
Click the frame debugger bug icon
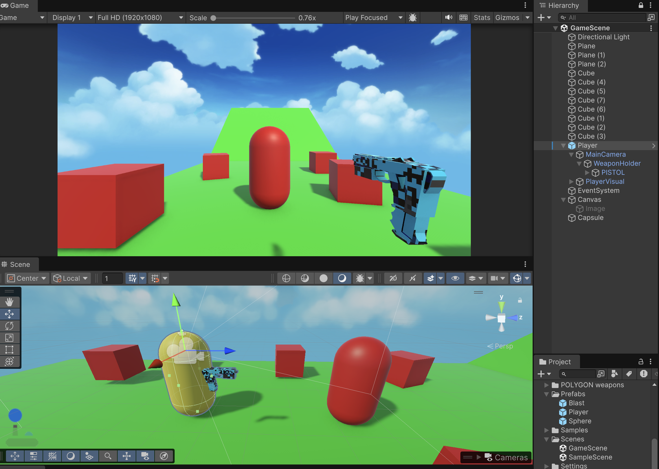(412, 17)
